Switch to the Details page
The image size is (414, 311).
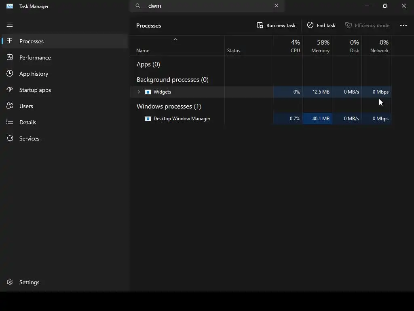pos(28,122)
